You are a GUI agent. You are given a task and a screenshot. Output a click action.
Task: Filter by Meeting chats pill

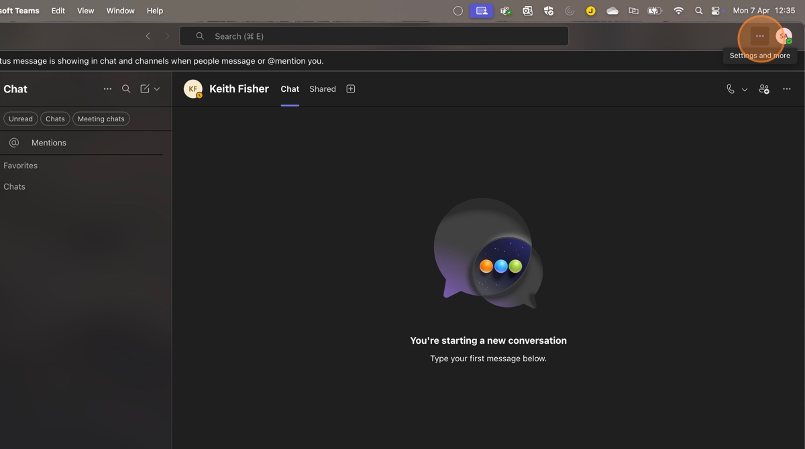[101, 119]
